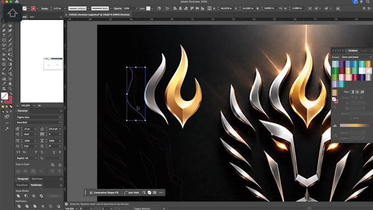Screen dimensions: 373x210
Task: Click the Vectorize support.ai document tab
Action: pos(99,14)
